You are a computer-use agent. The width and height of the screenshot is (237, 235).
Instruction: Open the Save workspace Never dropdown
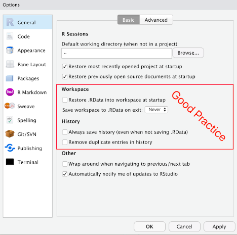coord(156,110)
